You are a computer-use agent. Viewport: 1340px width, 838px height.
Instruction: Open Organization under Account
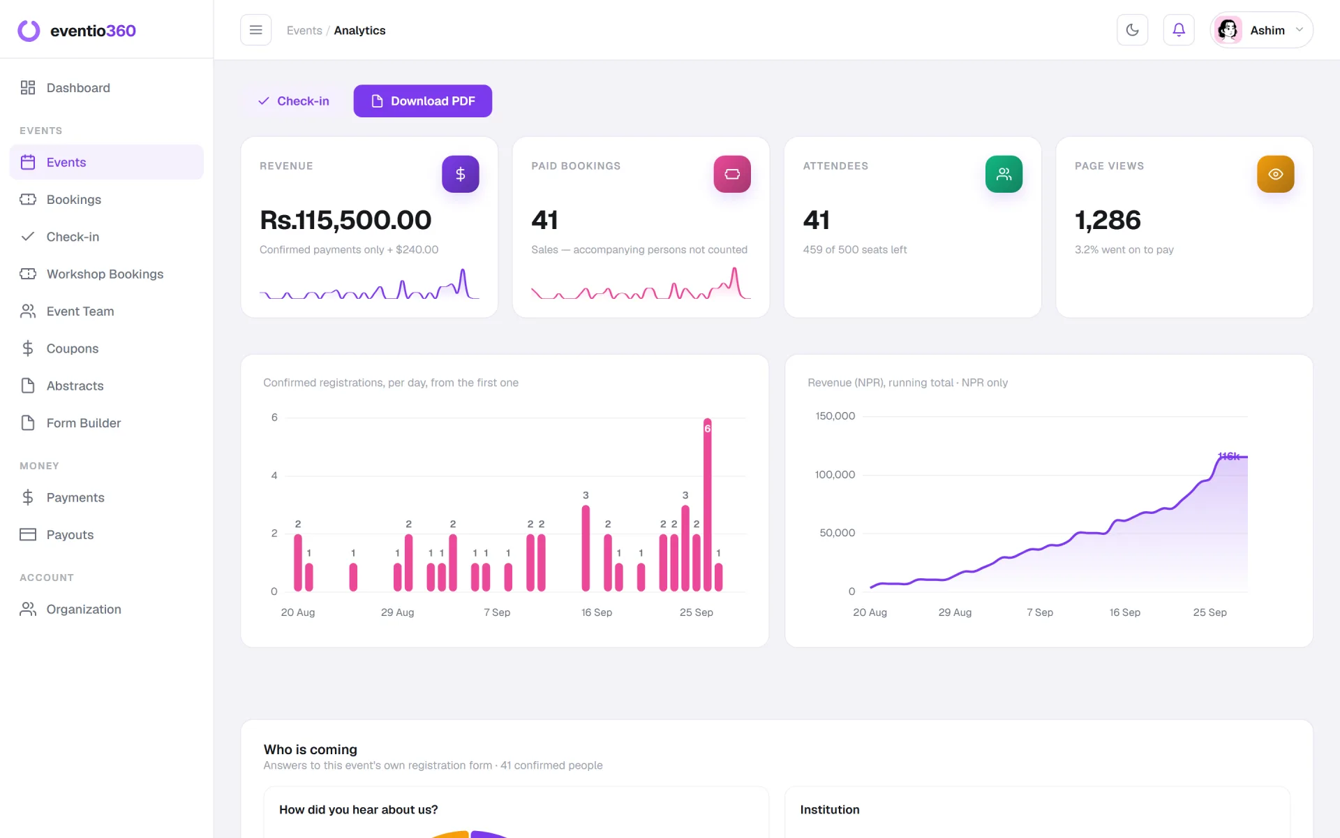point(107,609)
